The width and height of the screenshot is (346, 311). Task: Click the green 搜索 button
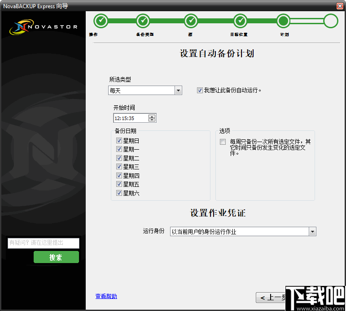pyautogui.click(x=56, y=257)
